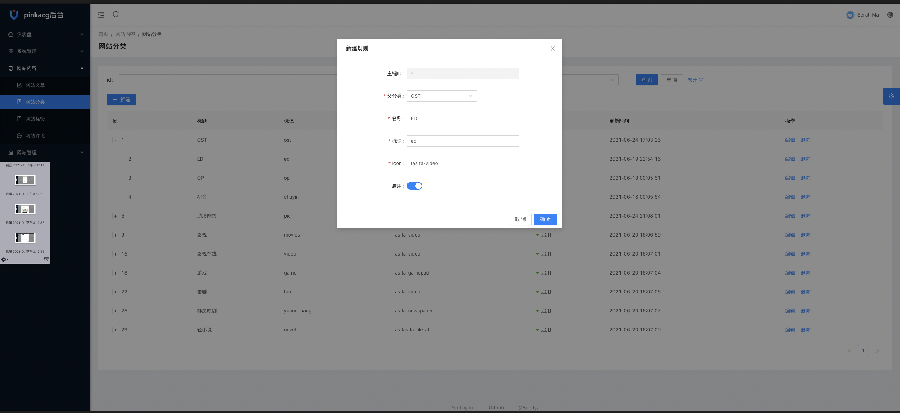Open the theme settings gear icon
Viewport: 900px width, 413px height.
(x=891, y=96)
